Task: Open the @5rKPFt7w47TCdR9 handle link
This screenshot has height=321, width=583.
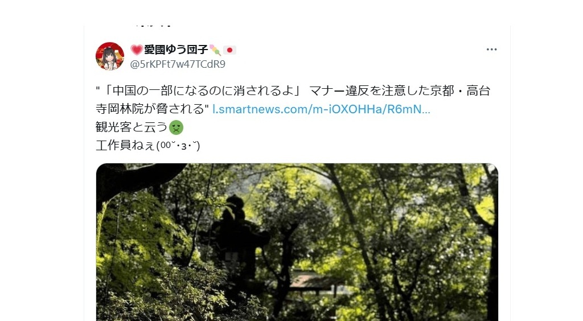Action: point(178,64)
